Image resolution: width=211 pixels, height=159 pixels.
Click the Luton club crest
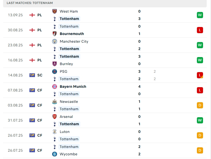[55, 132]
